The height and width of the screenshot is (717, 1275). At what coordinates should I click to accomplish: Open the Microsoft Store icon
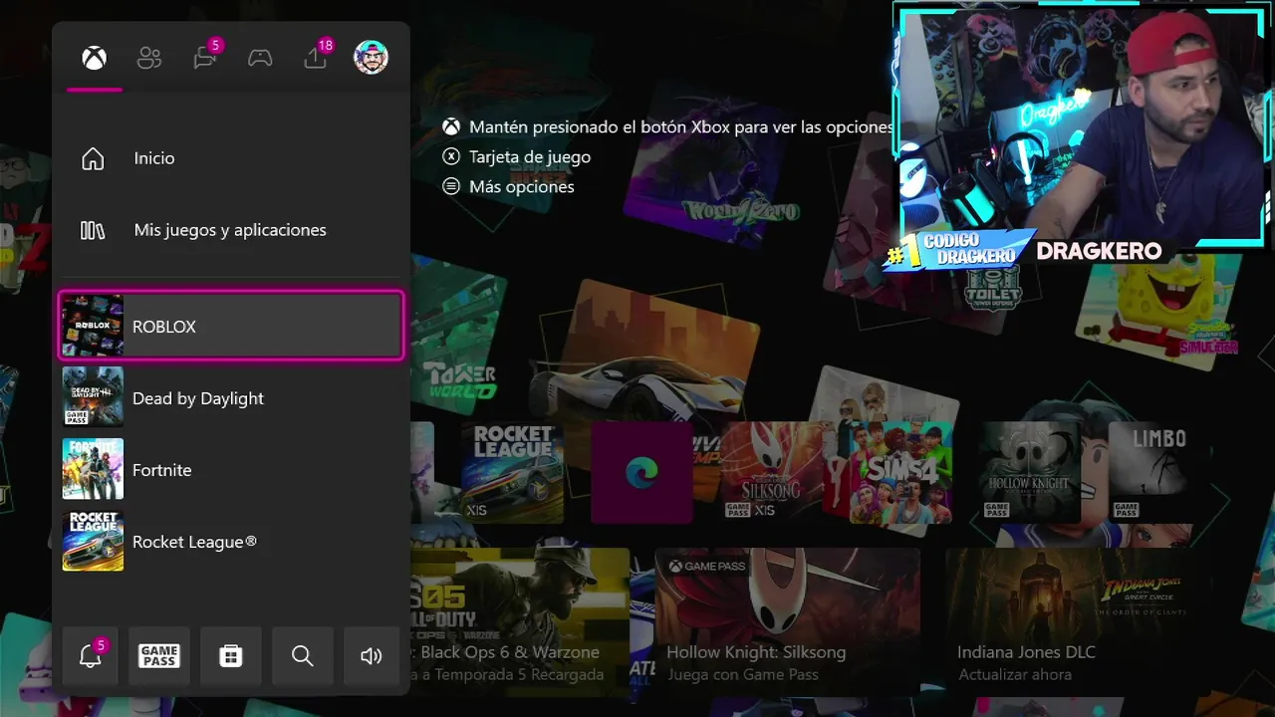pos(231,655)
